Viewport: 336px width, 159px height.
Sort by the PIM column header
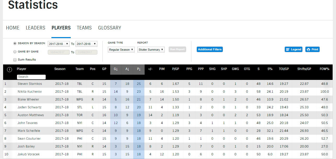(x=162, y=69)
